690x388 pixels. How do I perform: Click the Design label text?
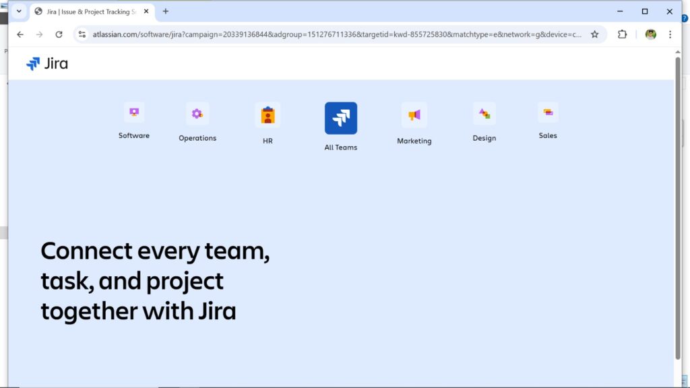click(x=484, y=138)
